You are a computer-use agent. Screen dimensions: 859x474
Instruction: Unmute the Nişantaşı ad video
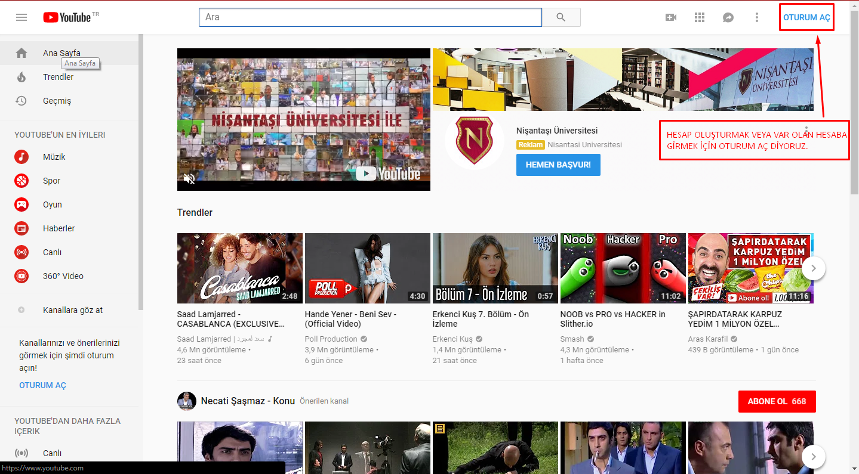[189, 178]
